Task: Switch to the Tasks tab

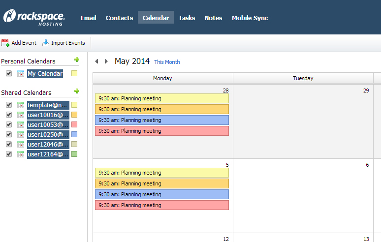Action: pos(187,18)
